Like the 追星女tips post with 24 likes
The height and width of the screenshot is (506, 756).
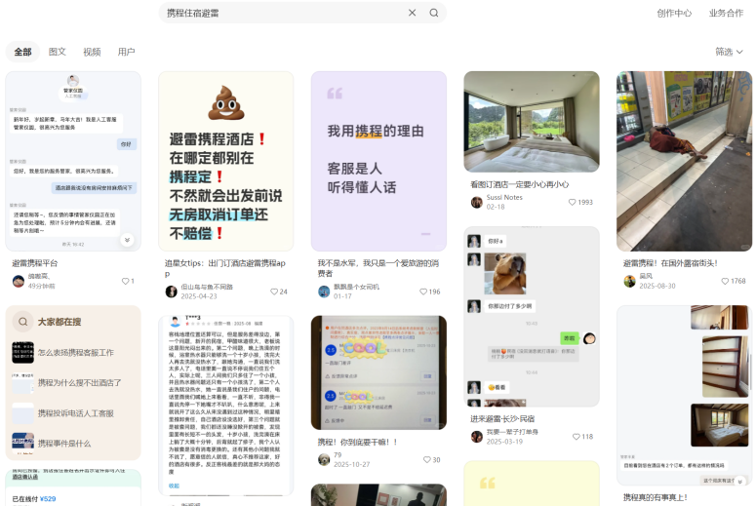coord(274,292)
